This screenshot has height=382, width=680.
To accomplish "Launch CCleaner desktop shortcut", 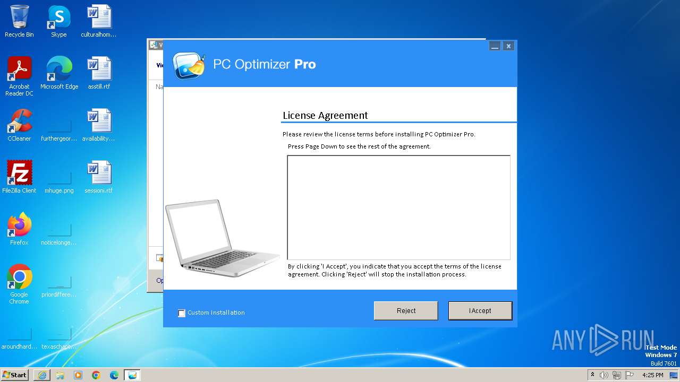I will 19,125.
